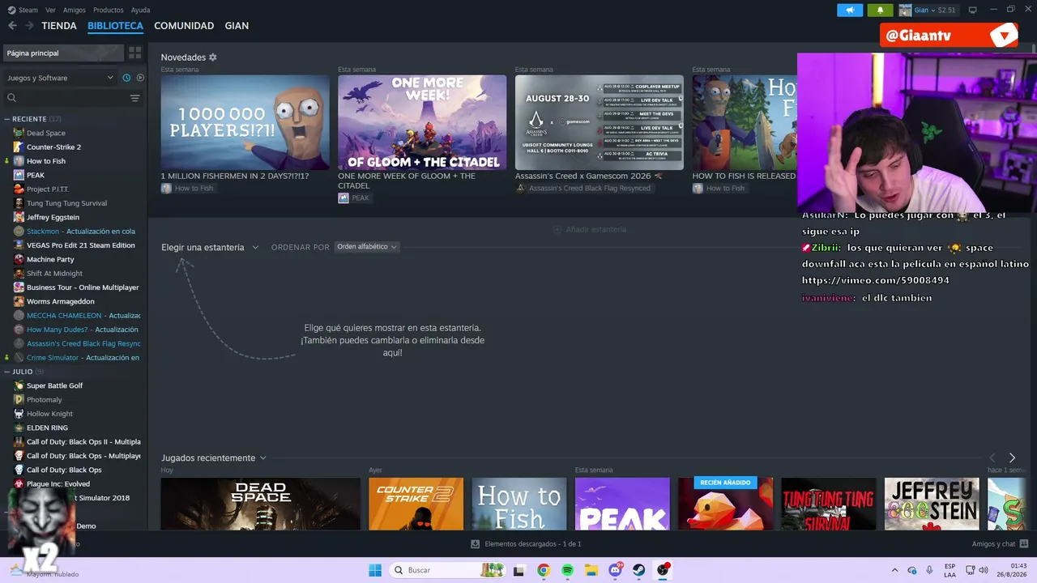Open the 1 MILLION FISHERMEN news thumbnail
1037x583 pixels.
[x=245, y=122]
